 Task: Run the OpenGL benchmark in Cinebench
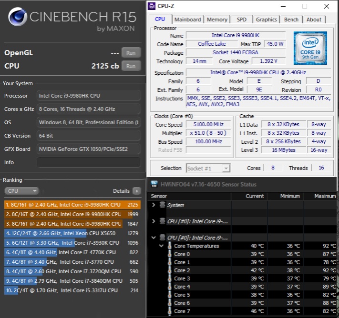pos(131,53)
